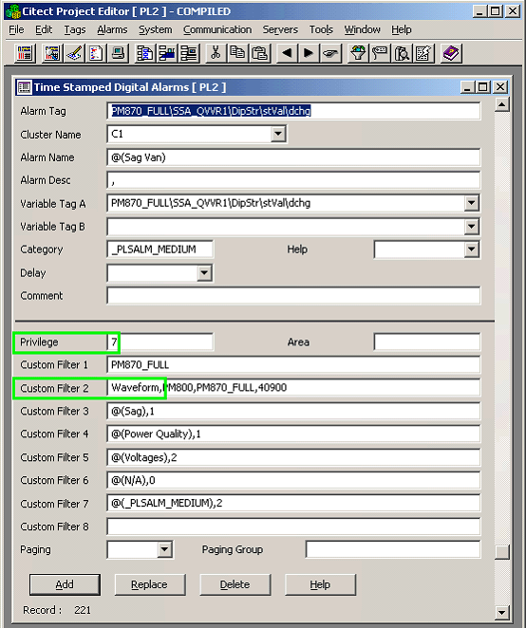
Task: Open the Edit menu
Action: click(x=44, y=29)
